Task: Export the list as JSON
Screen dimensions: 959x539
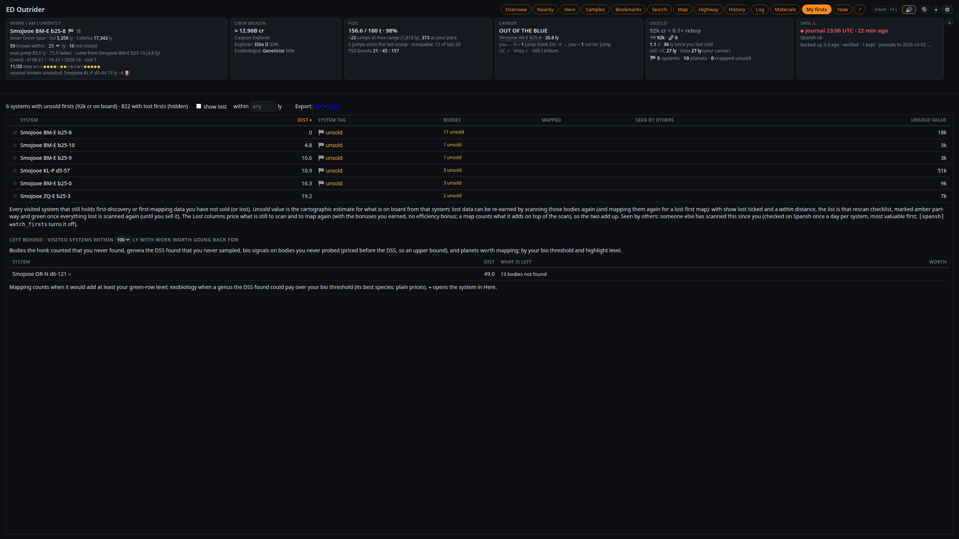Action: coord(333,106)
